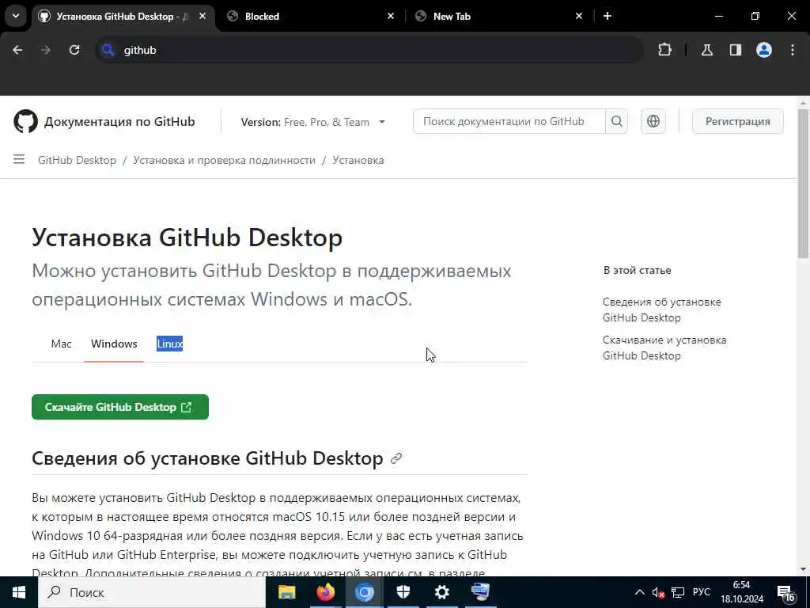Click the Установка GitHub Desktop page heading
This screenshot has width=810, height=608.
[x=187, y=237]
